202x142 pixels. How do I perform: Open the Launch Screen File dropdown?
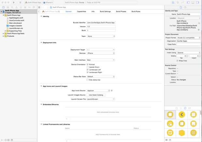[x=101, y=99]
